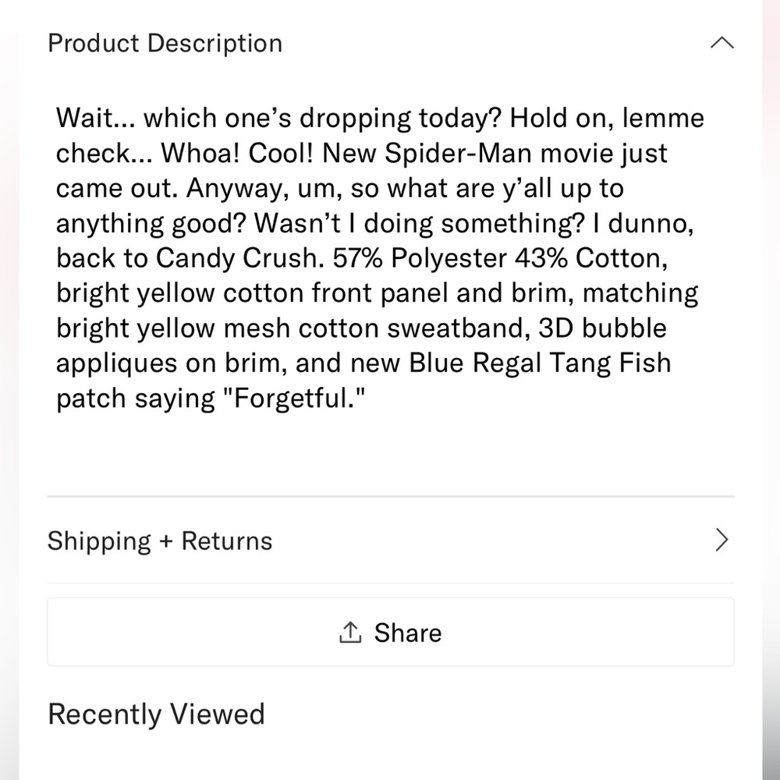Viewport: 780px width, 780px height.
Task: Click "Hold on, lemme" in first line
Action: pyautogui.click(x=606, y=119)
